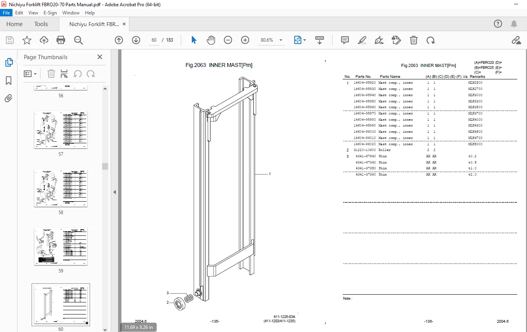
Task: Open the Find text magnifier tool
Action: pyautogui.click(x=78, y=40)
